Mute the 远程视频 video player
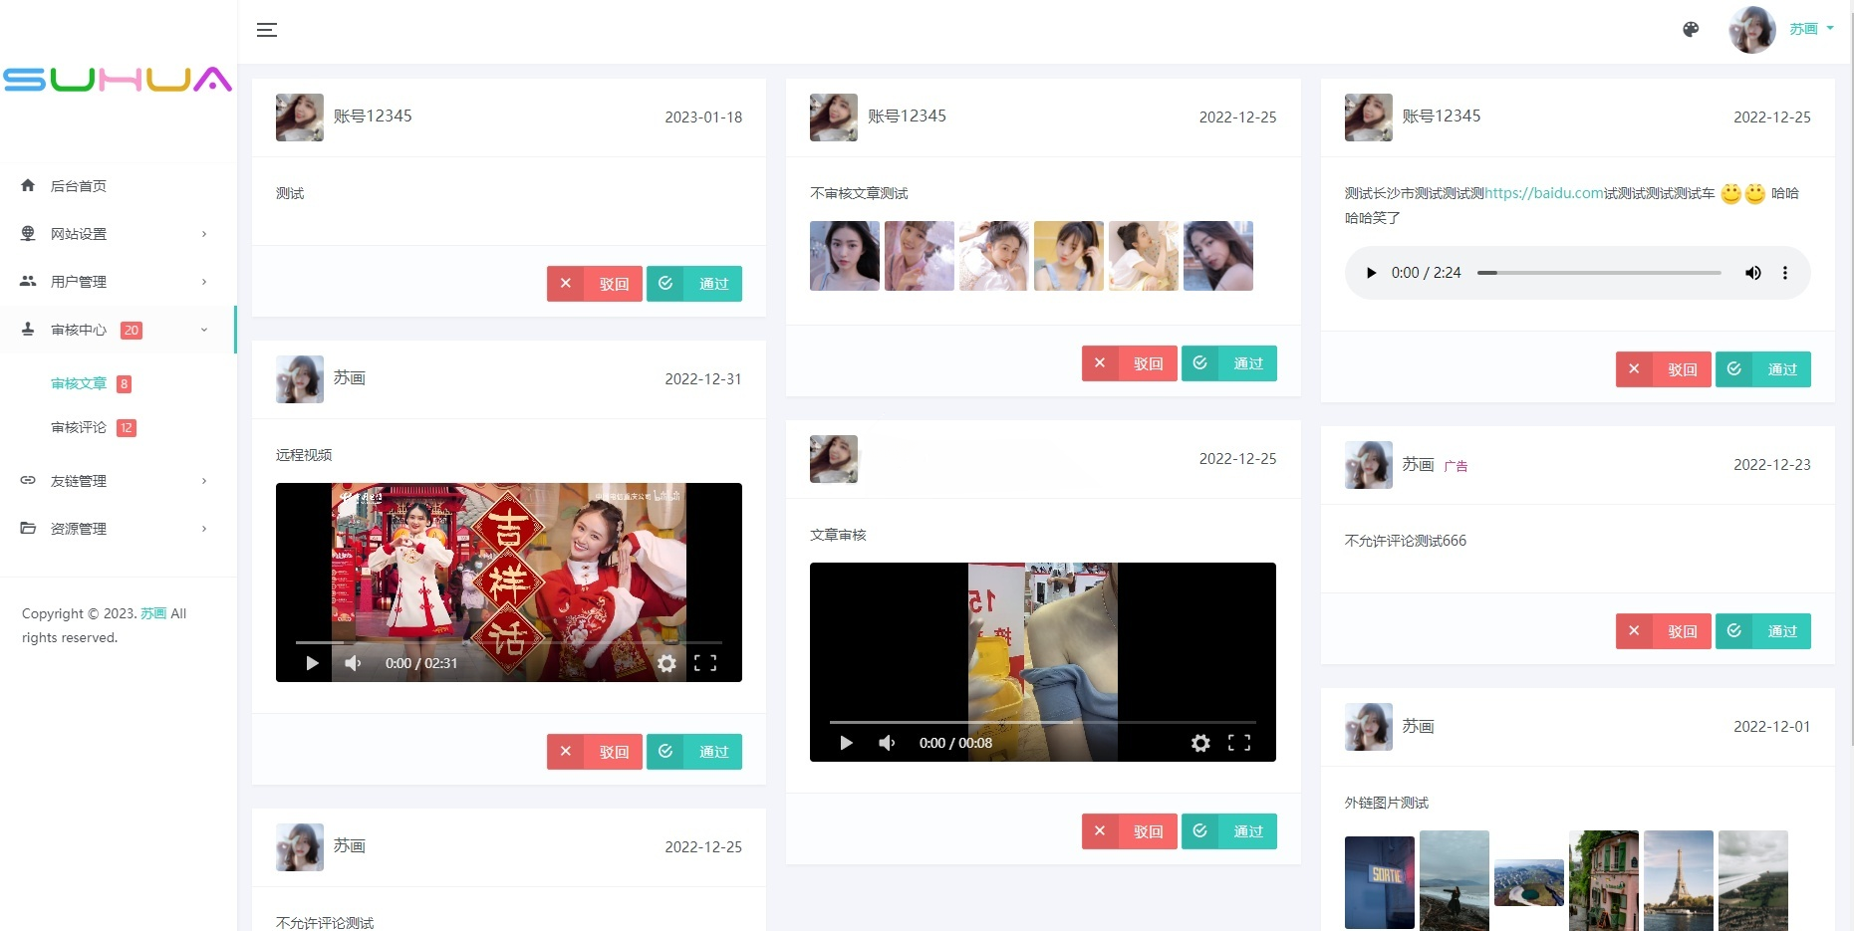Viewport: 1854px width, 931px height. click(353, 662)
